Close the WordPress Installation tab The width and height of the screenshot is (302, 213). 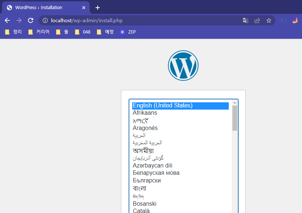[83, 8]
